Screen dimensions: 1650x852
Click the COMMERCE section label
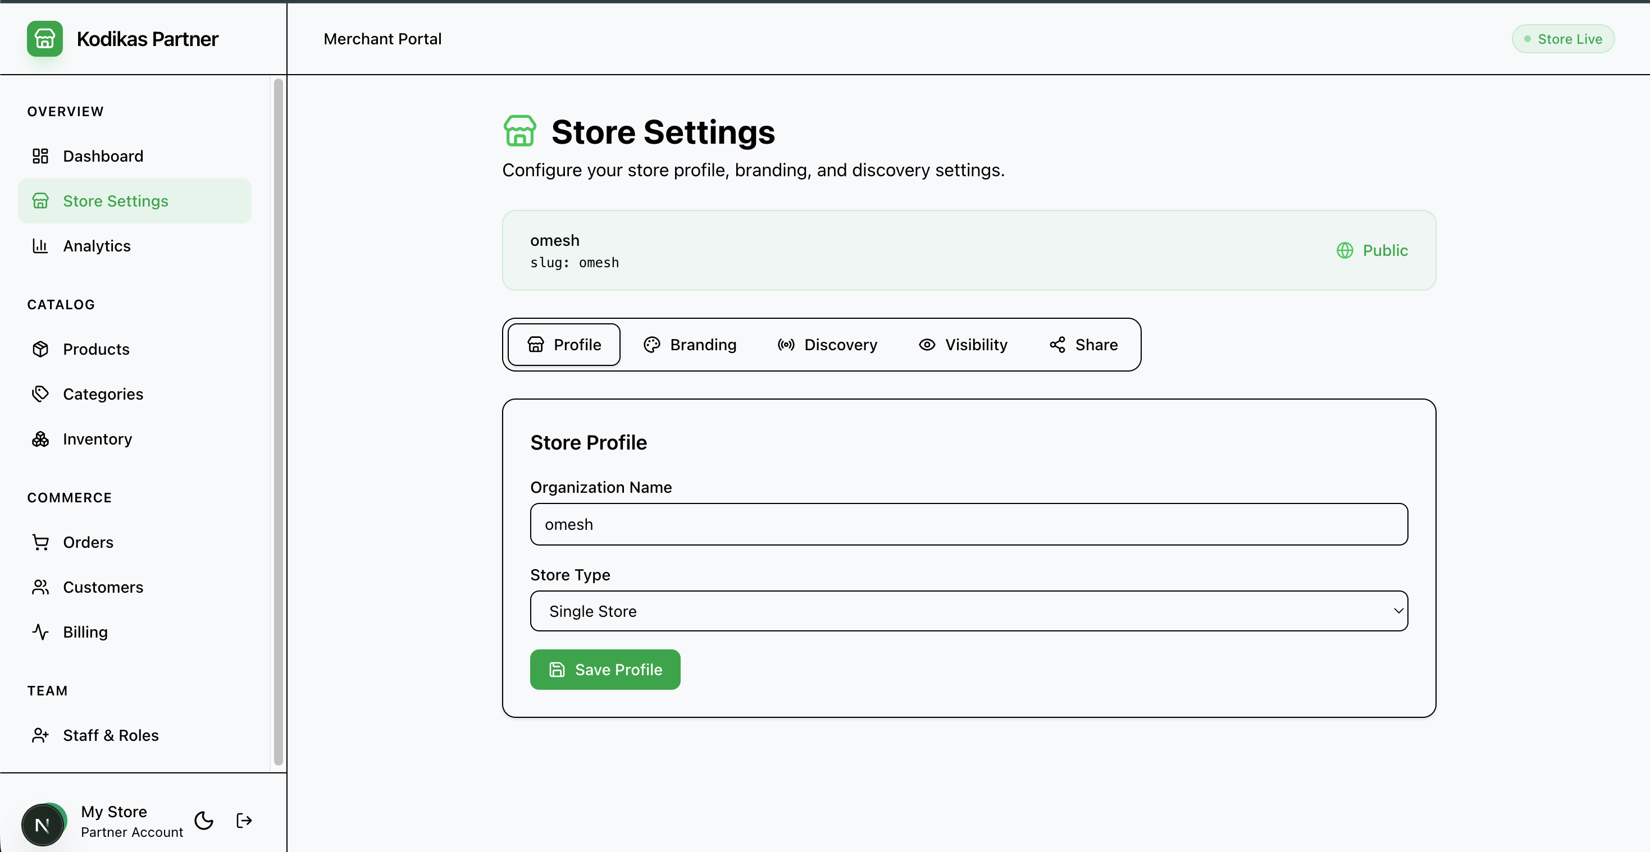point(69,497)
